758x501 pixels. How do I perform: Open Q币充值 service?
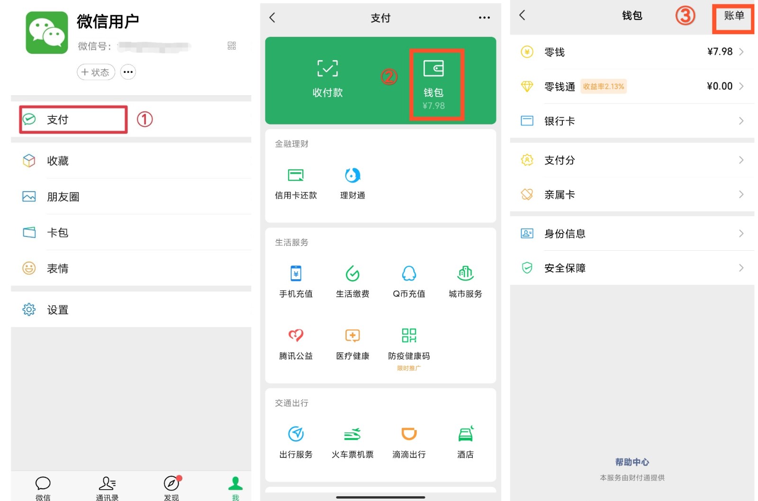tap(409, 282)
